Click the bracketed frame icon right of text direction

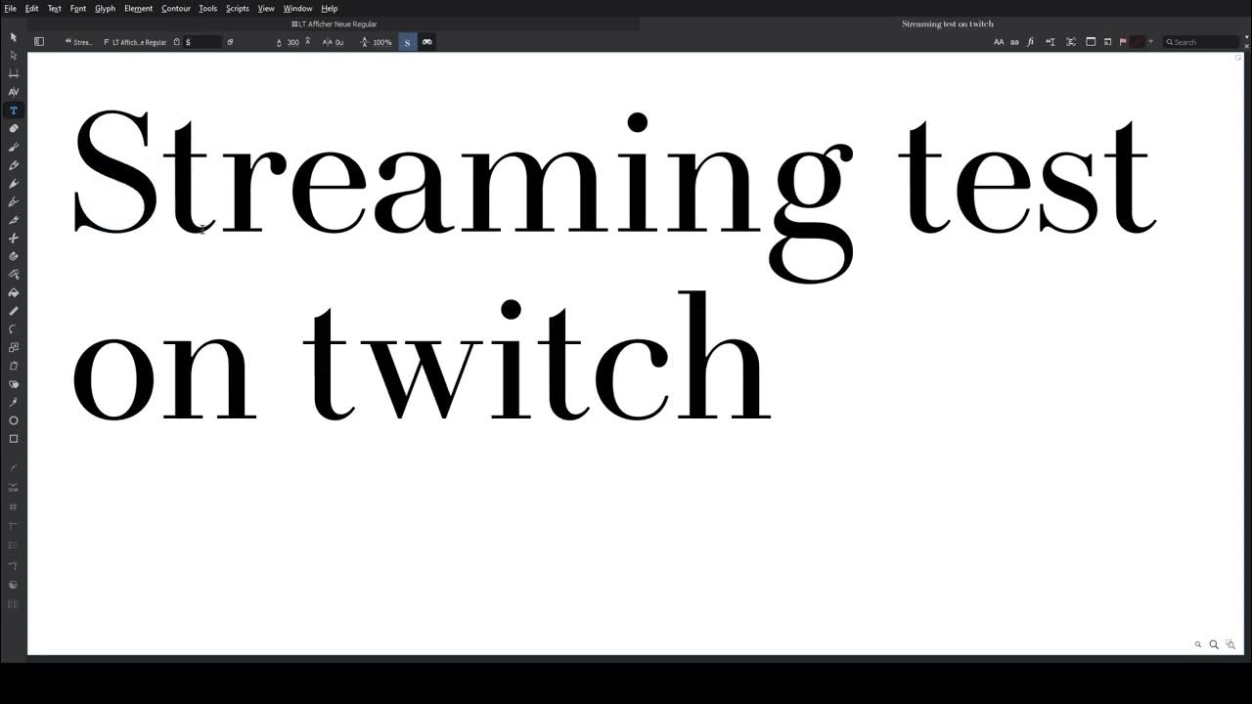tap(1071, 42)
